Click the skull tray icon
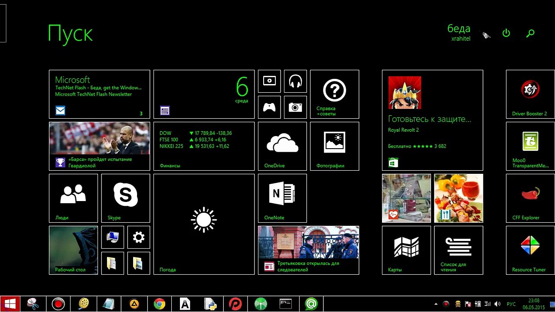555x312 pixels. pyautogui.click(x=457, y=304)
